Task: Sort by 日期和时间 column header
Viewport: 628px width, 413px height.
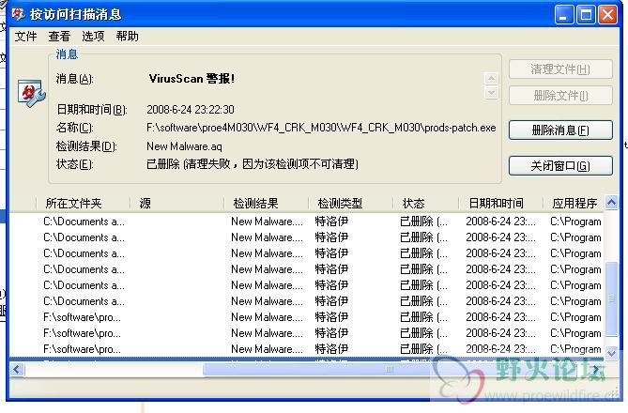Action: coord(500,204)
